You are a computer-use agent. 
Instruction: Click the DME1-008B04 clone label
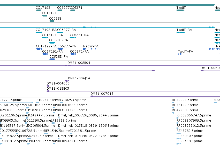coord(79,63)
